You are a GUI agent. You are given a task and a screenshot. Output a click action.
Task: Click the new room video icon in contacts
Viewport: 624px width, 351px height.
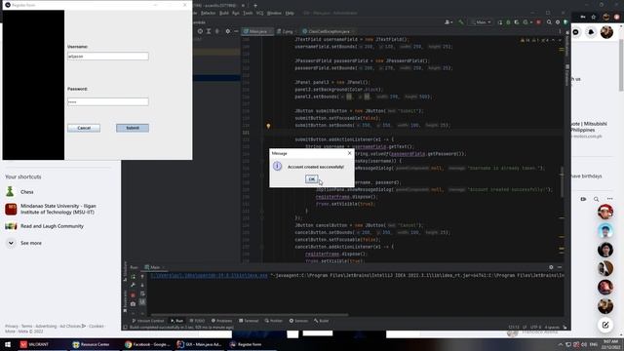pos(583,199)
